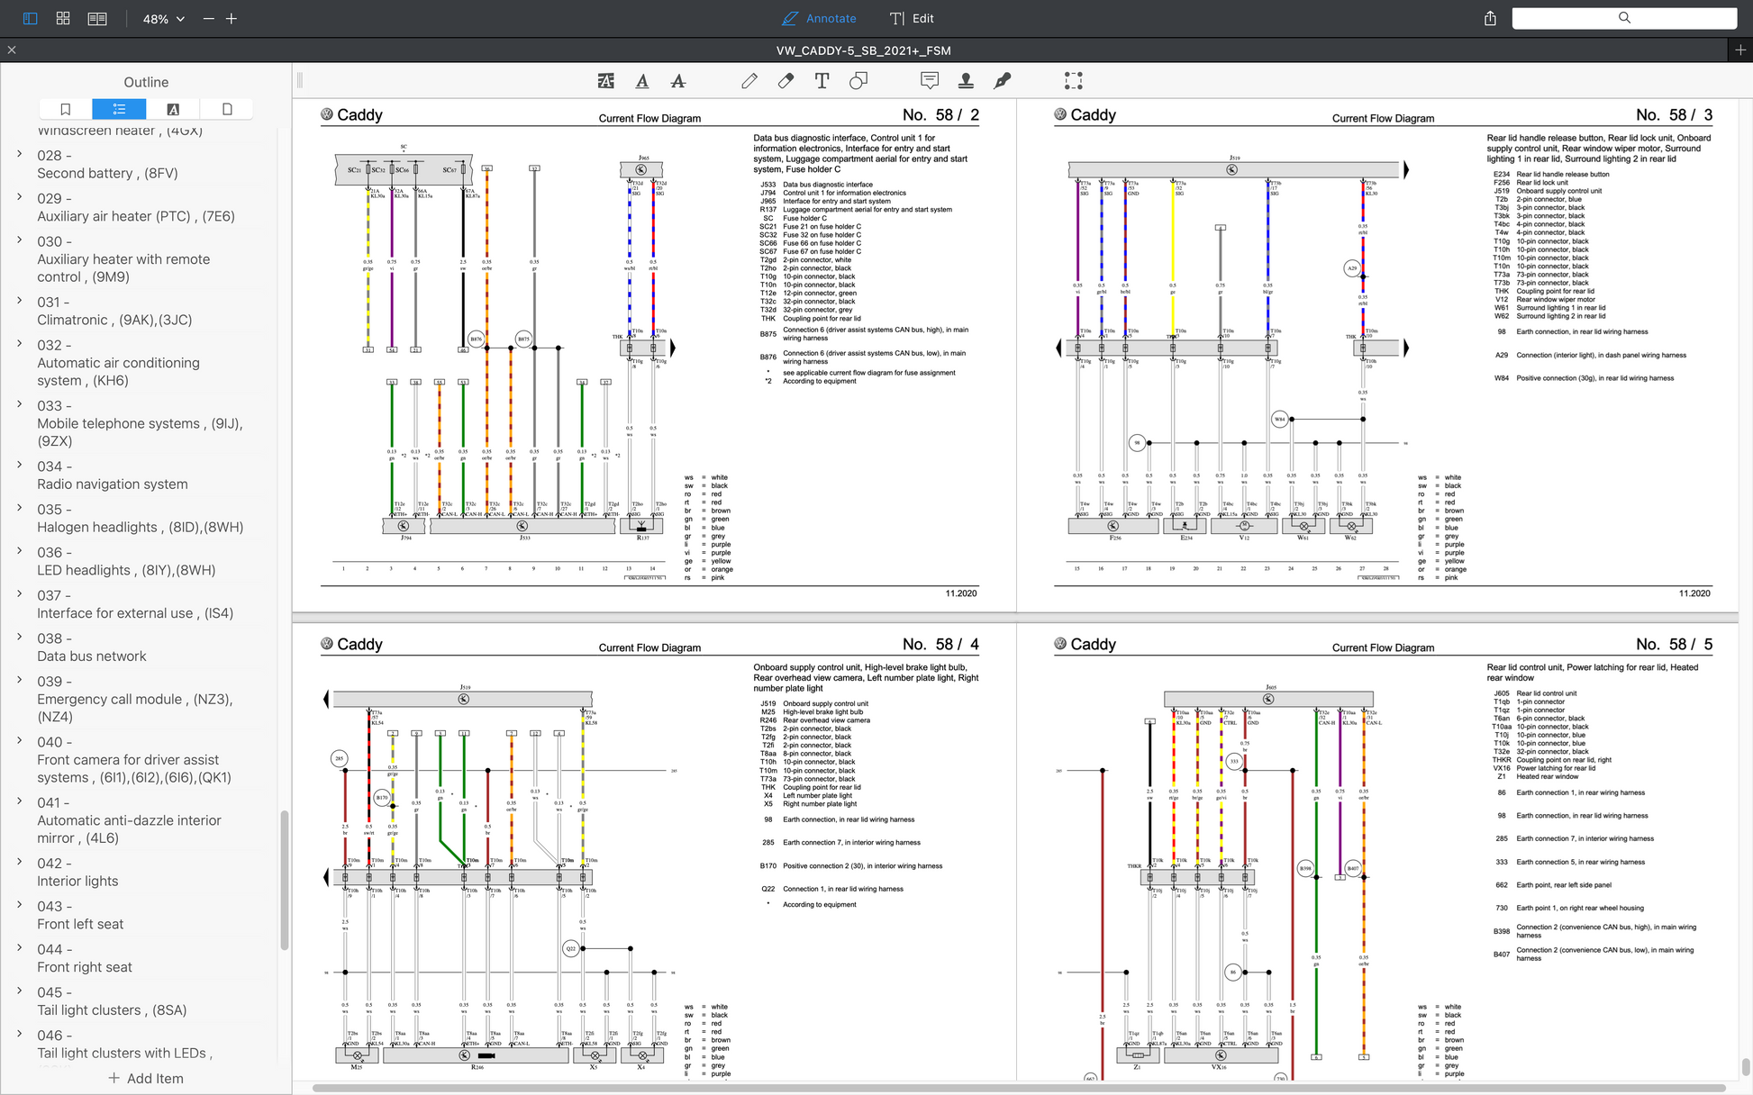Viewport: 1753px width, 1095px height.
Task: Expand outline item 034 Radio navigation
Action: click(20, 466)
